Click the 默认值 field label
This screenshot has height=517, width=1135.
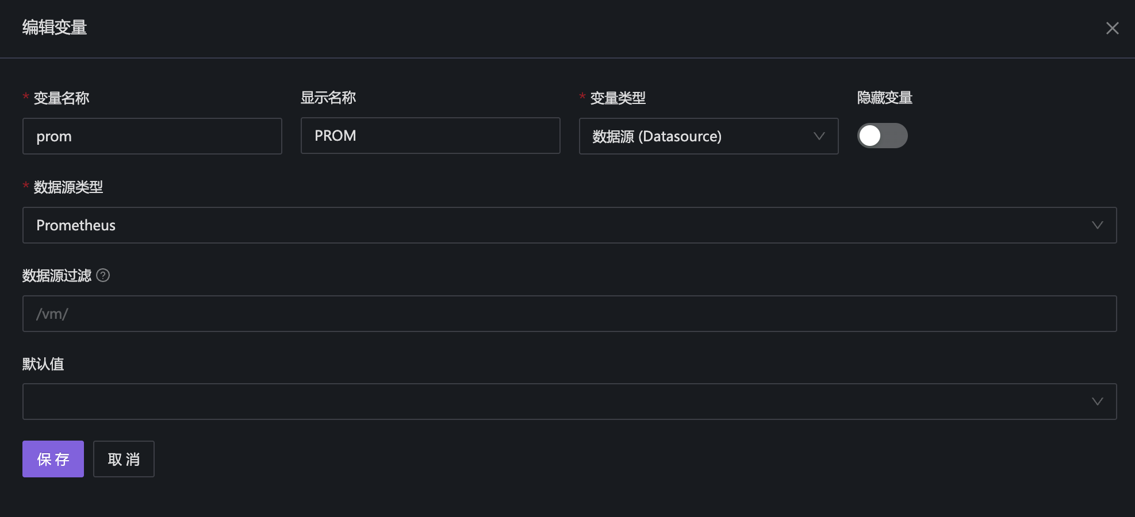click(x=43, y=364)
